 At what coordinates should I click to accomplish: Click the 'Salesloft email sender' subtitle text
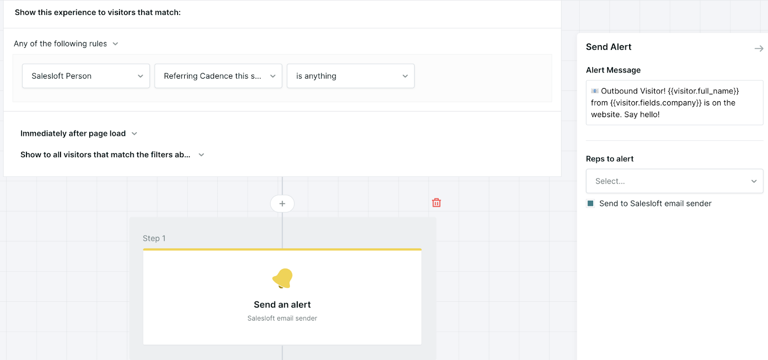(x=282, y=318)
